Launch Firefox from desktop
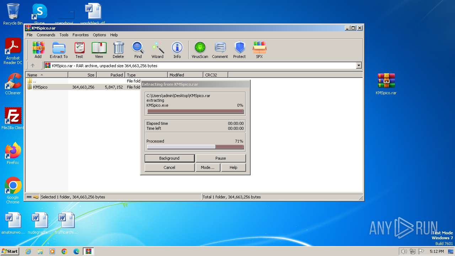The height and width of the screenshot is (256, 455). (x=13, y=154)
